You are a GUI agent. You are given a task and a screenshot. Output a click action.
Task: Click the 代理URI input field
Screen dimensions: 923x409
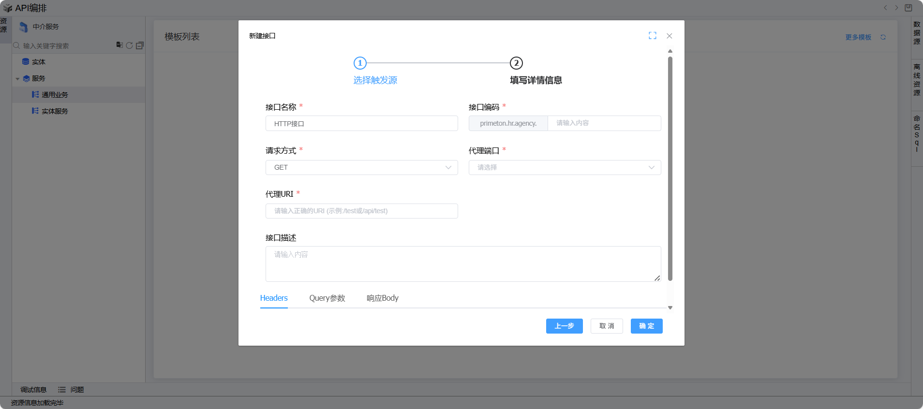(361, 211)
